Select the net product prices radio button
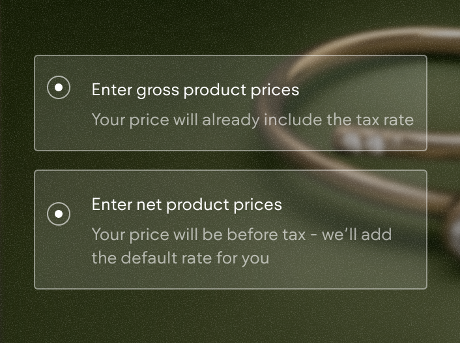This screenshot has height=343, width=460. [59, 213]
